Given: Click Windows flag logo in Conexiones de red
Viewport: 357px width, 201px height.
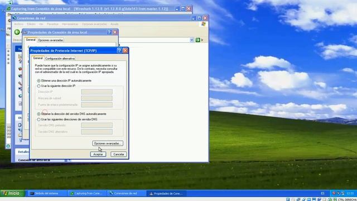Looking at the screenshot, I should click(x=203, y=24).
